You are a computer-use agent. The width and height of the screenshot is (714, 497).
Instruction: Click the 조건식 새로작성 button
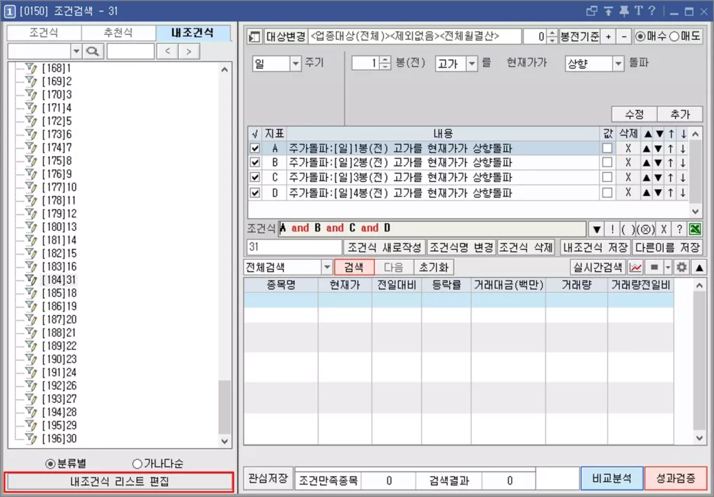[384, 247]
